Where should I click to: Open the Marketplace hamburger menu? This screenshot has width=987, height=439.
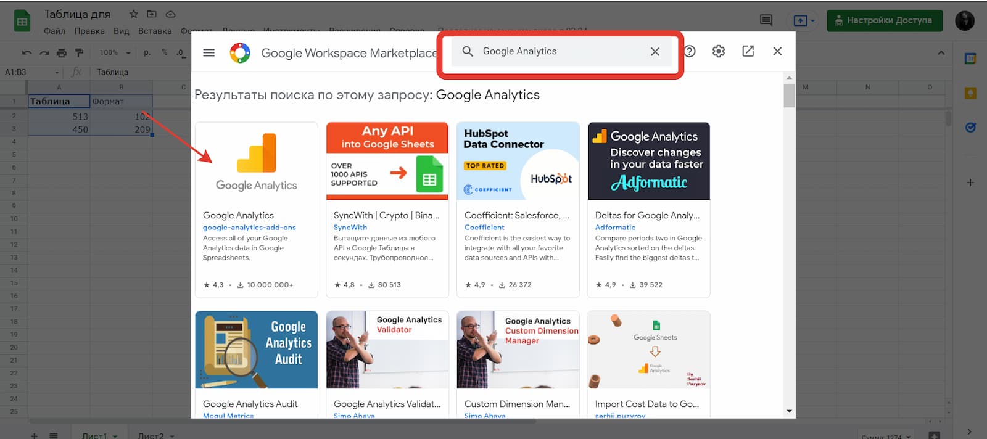(209, 52)
